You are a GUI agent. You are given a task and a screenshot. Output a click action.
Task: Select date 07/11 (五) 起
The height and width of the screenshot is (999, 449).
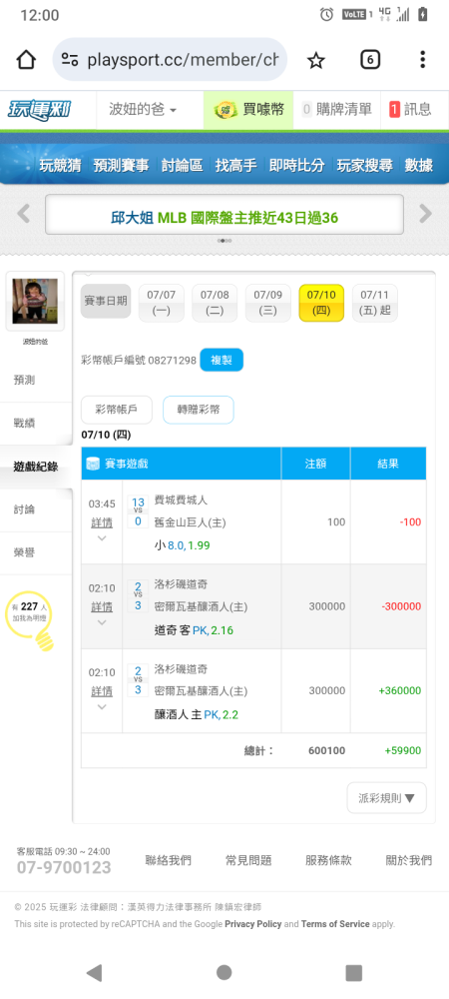pos(374,303)
